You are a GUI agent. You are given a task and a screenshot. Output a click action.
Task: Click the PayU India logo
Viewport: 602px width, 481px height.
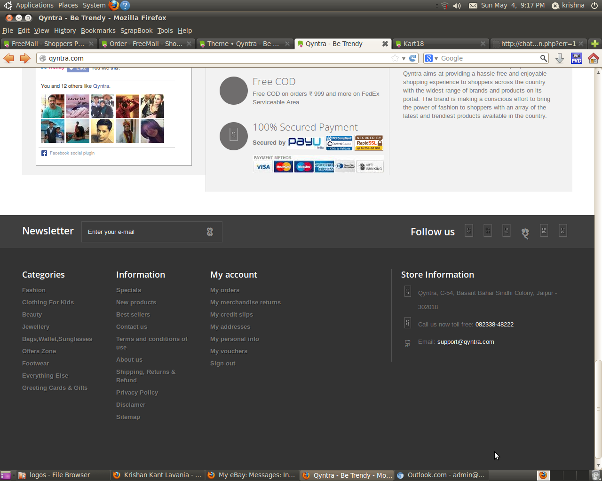(x=306, y=142)
